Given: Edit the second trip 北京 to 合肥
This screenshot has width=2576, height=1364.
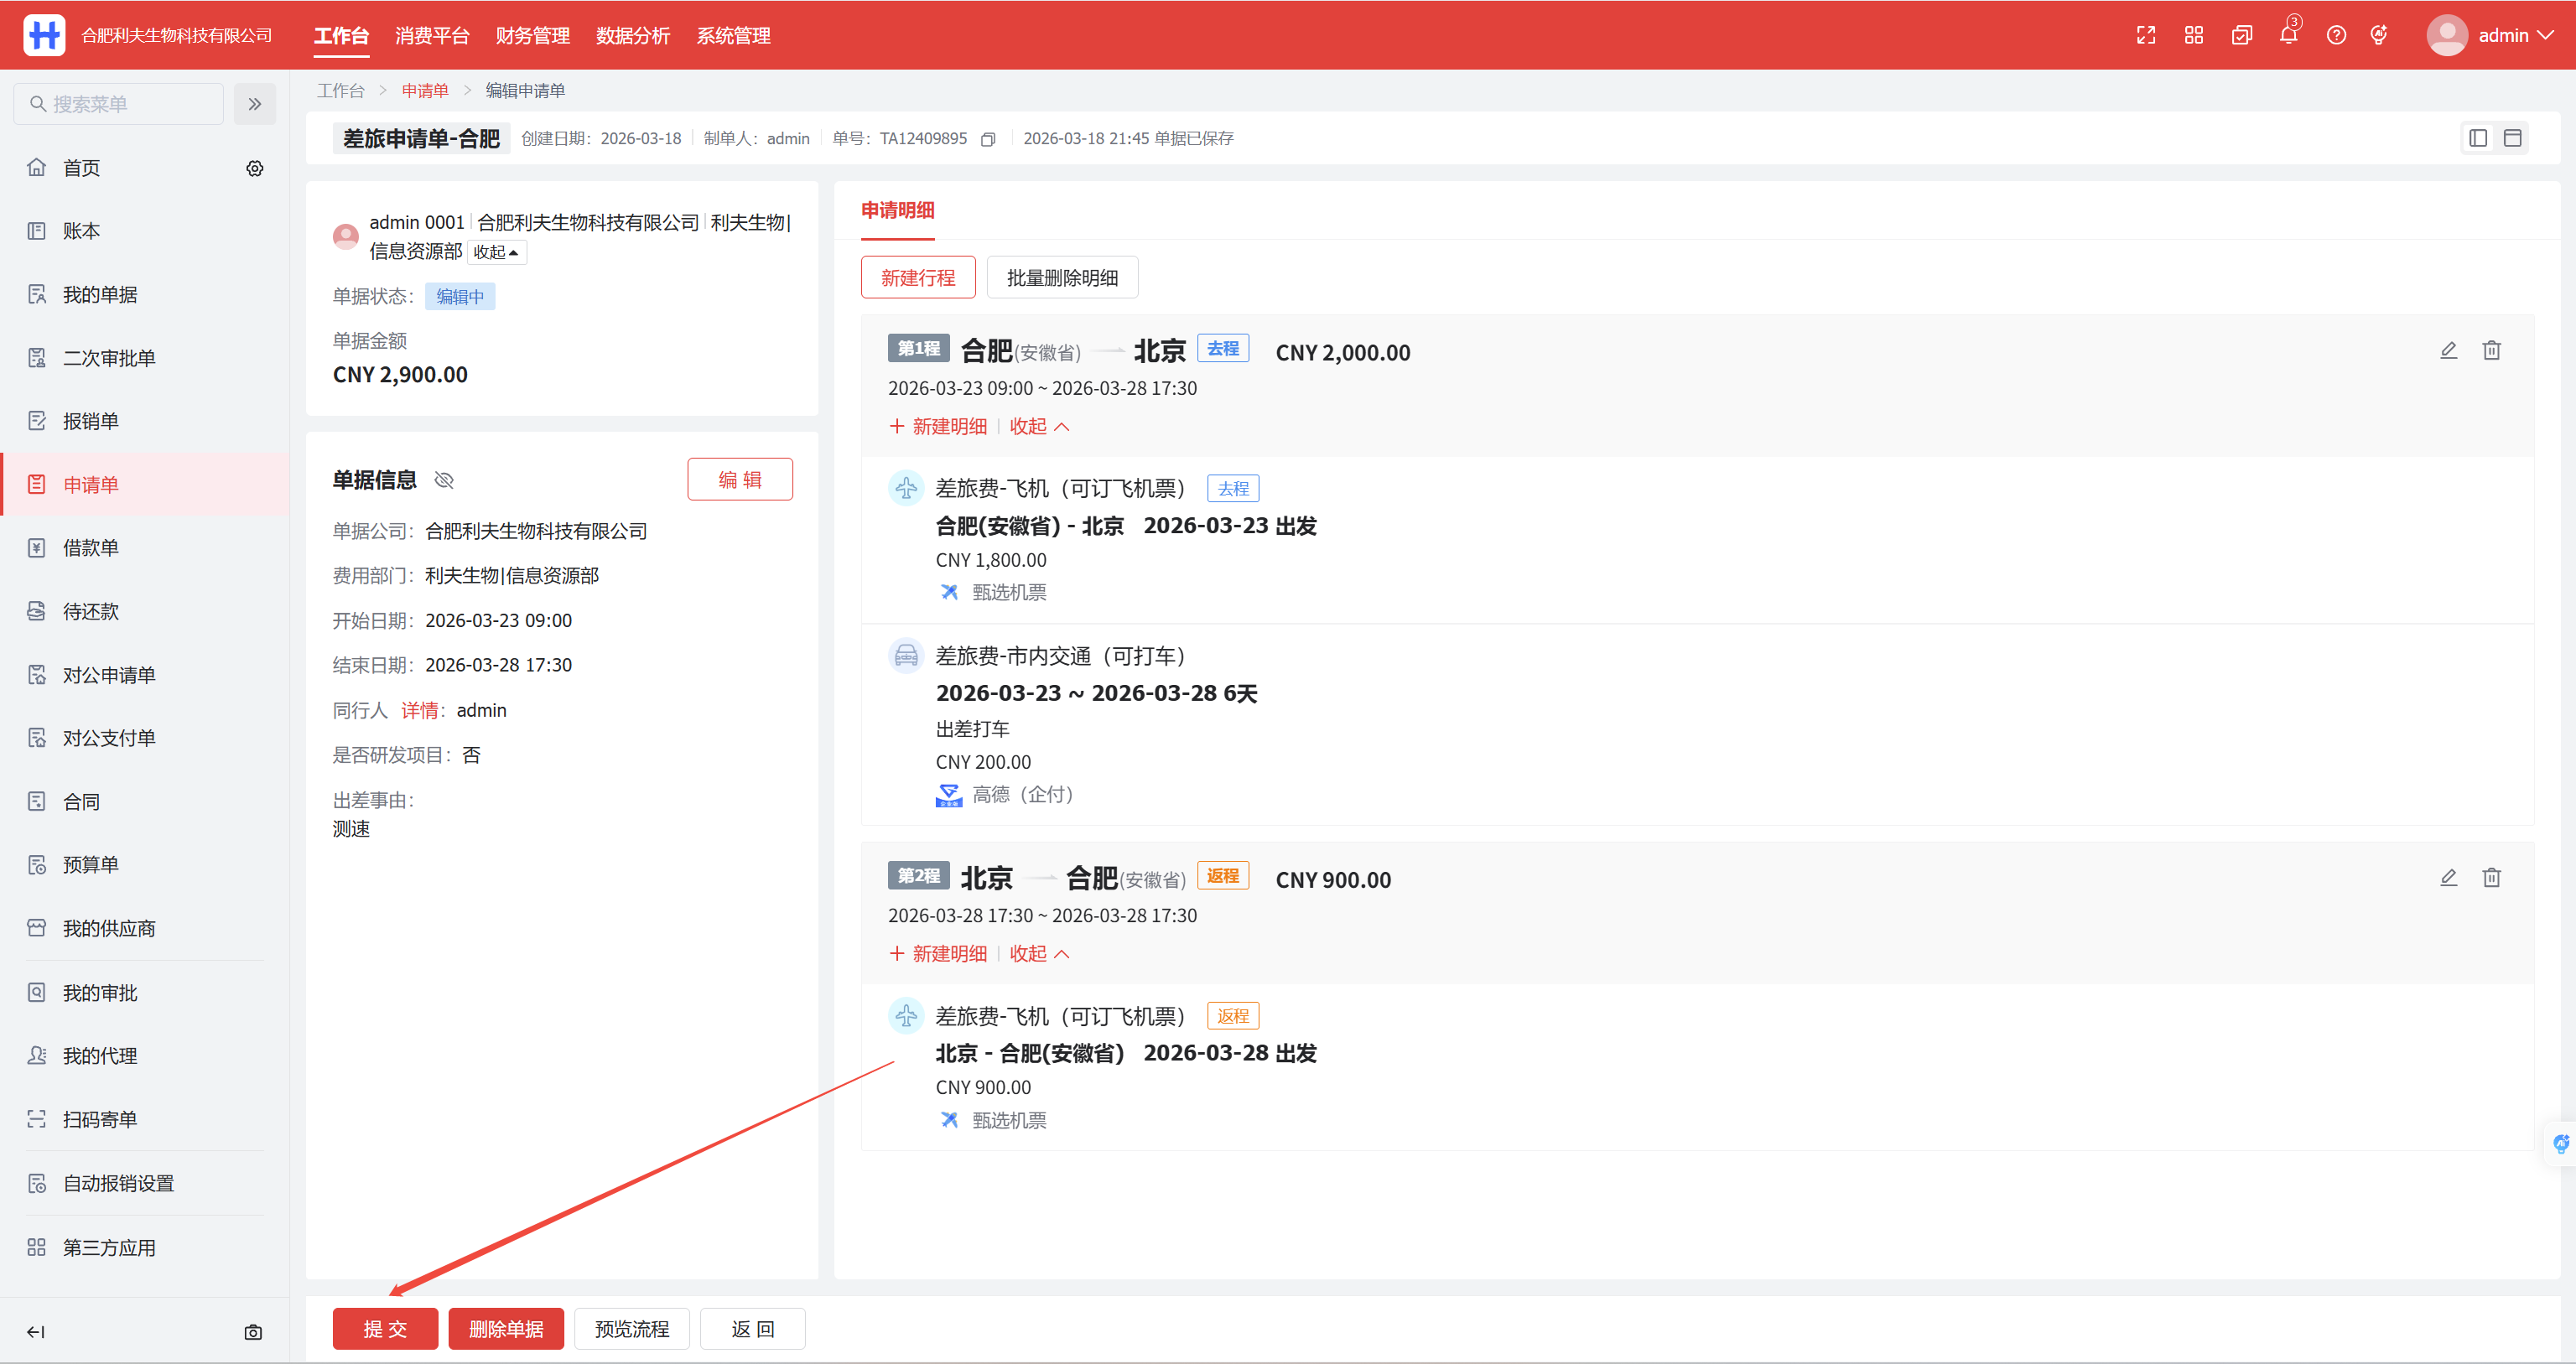Looking at the screenshot, I should coord(2448,877).
